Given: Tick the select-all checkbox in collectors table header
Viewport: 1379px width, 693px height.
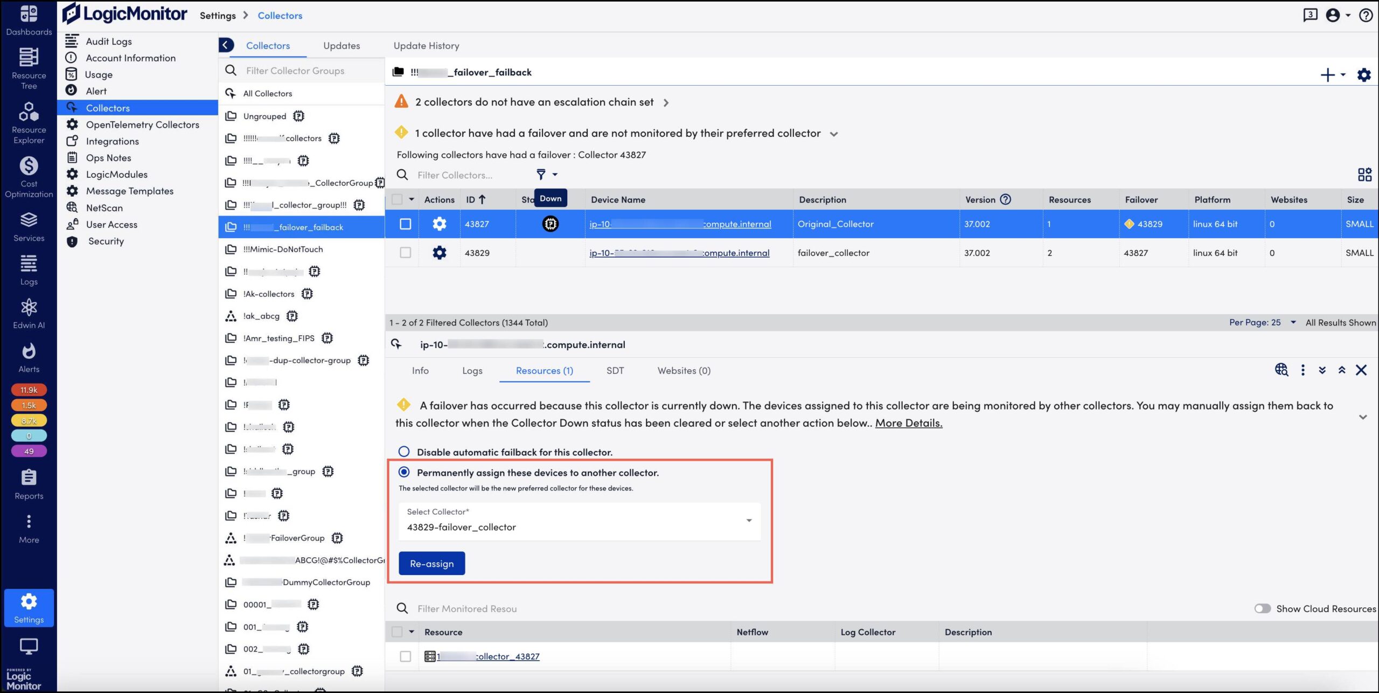Looking at the screenshot, I should tap(397, 199).
